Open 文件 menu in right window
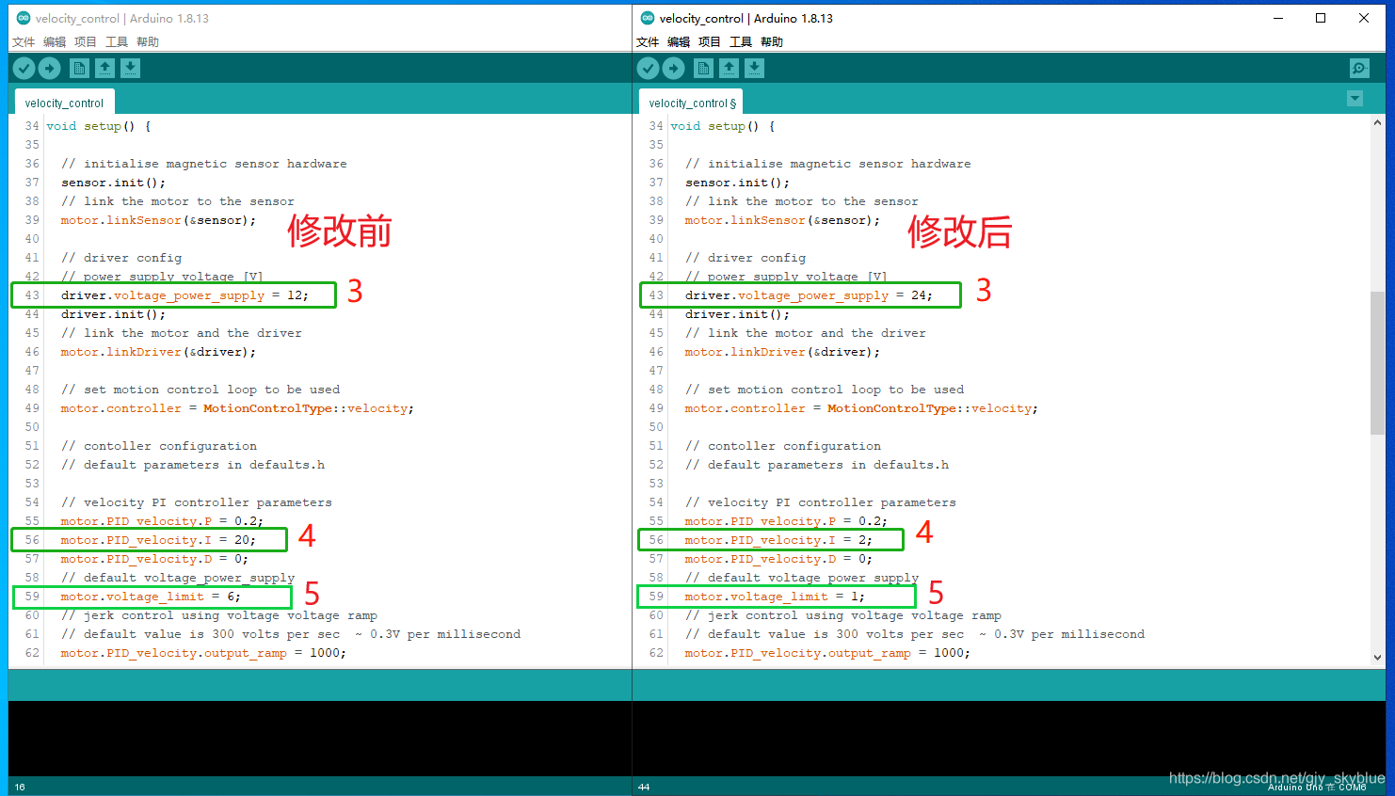The height and width of the screenshot is (796, 1395). click(x=648, y=42)
